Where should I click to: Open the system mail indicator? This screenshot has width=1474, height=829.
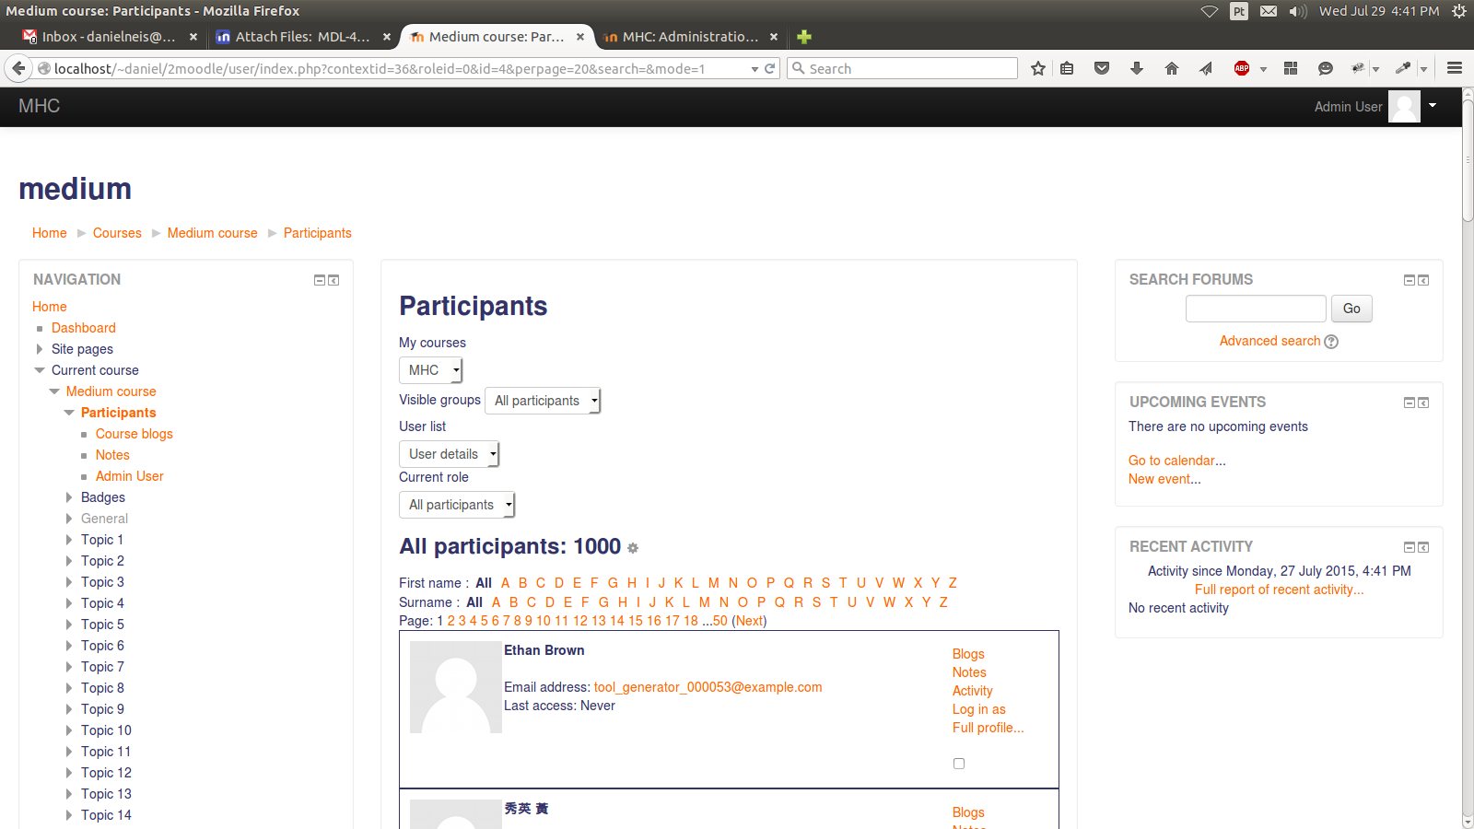(1269, 11)
